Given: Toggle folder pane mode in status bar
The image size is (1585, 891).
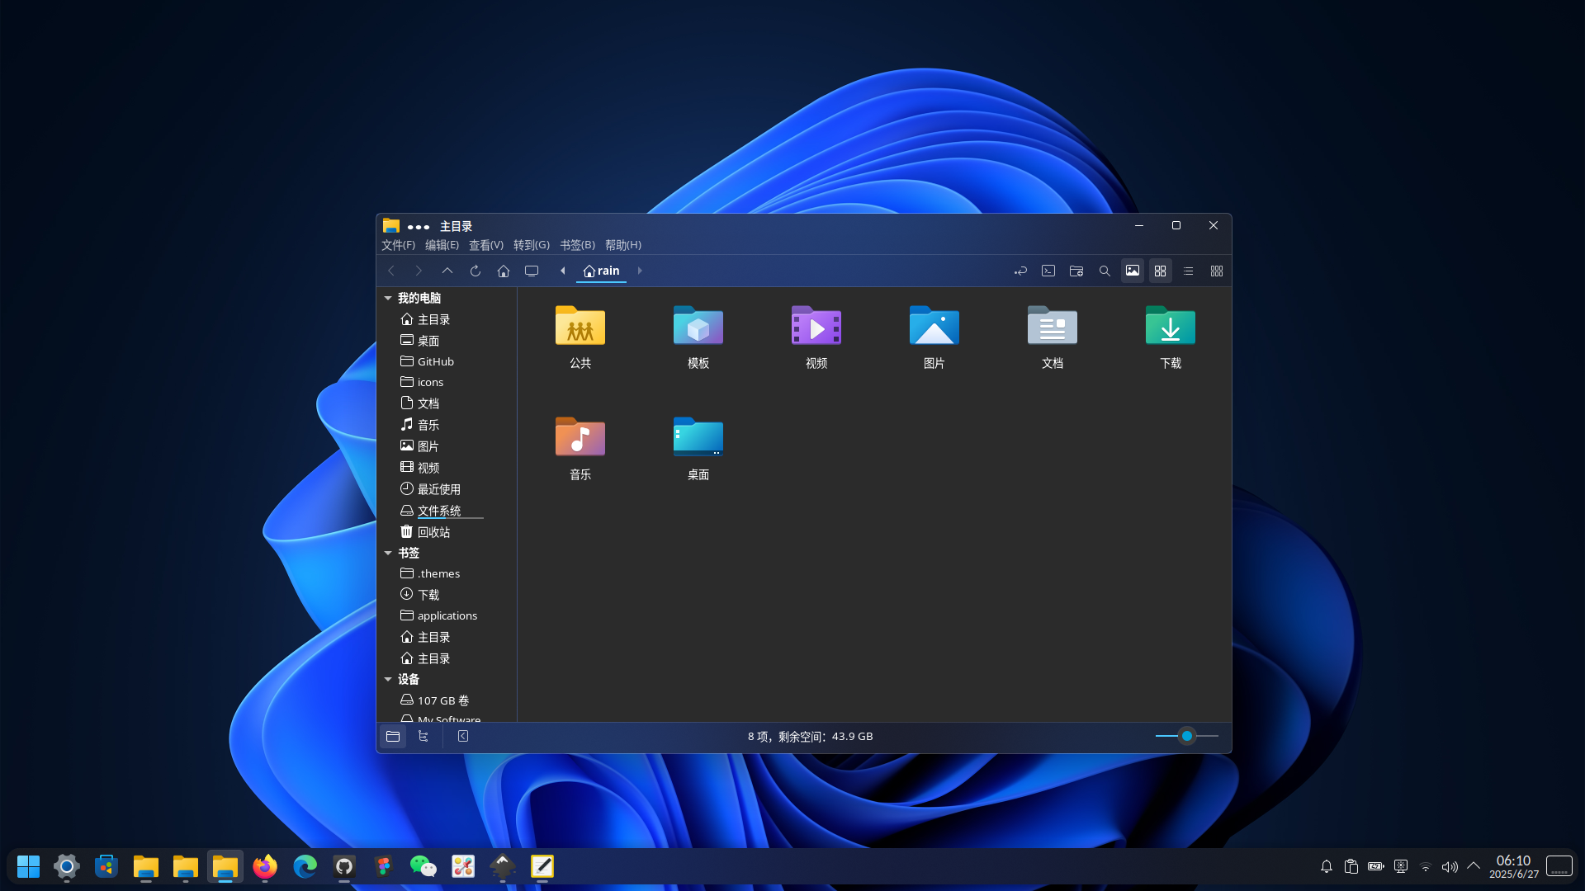Looking at the screenshot, I should tap(393, 736).
